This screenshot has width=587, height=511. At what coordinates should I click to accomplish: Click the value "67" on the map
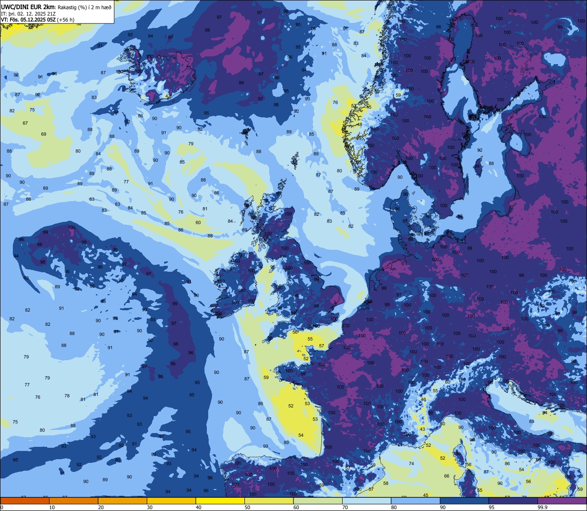coord(25,123)
